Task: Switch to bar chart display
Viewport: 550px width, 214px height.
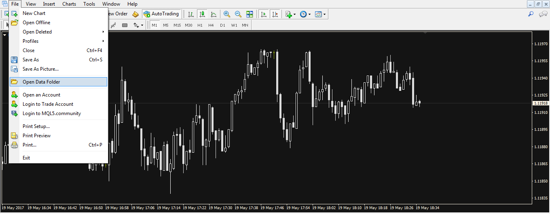Action: (x=190, y=14)
